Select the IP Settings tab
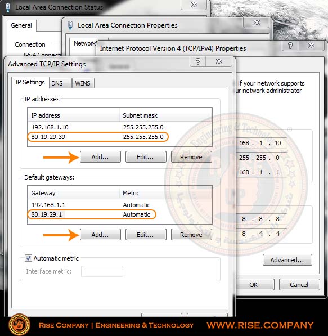 [x=30, y=82]
